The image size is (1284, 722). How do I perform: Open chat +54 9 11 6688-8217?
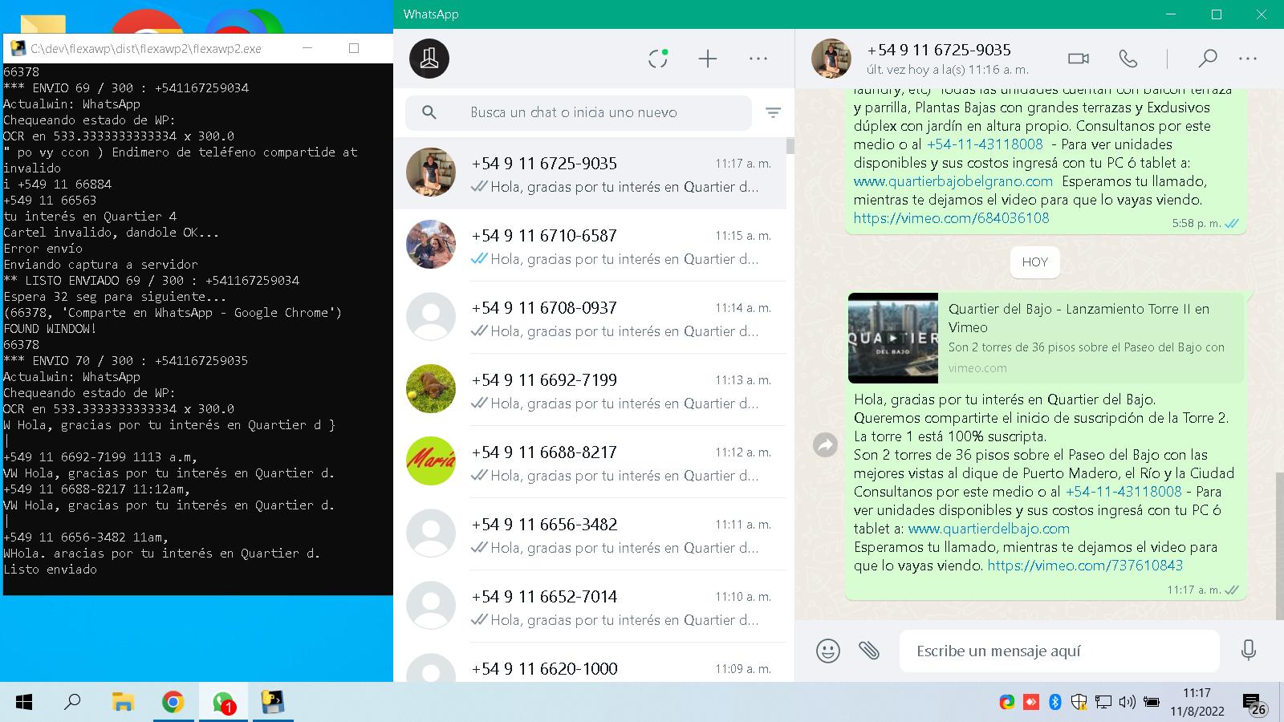(x=590, y=462)
